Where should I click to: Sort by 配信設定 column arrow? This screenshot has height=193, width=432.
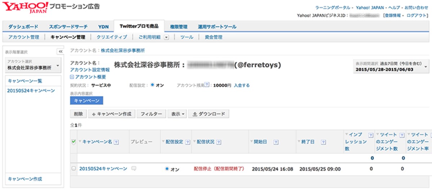163,142
